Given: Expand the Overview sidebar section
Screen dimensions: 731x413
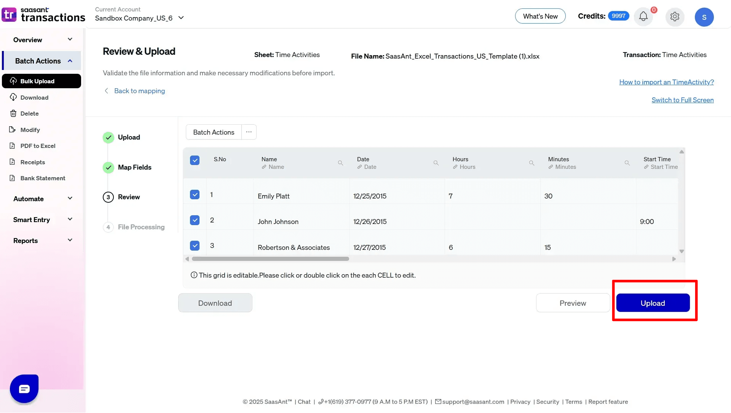Looking at the screenshot, I should (43, 40).
